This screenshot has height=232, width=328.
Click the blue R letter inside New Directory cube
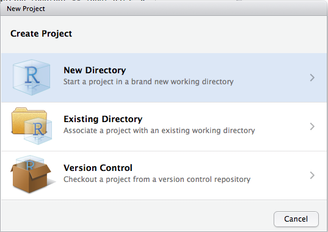click(32, 75)
